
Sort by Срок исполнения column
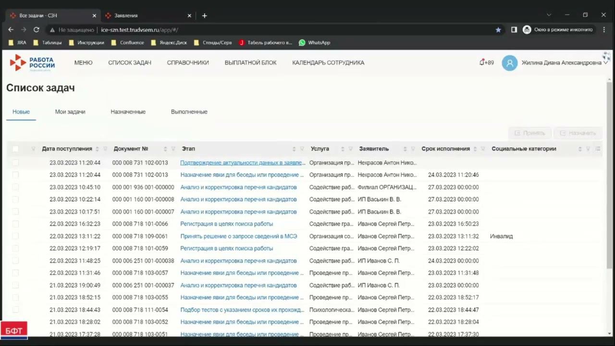tap(475, 149)
